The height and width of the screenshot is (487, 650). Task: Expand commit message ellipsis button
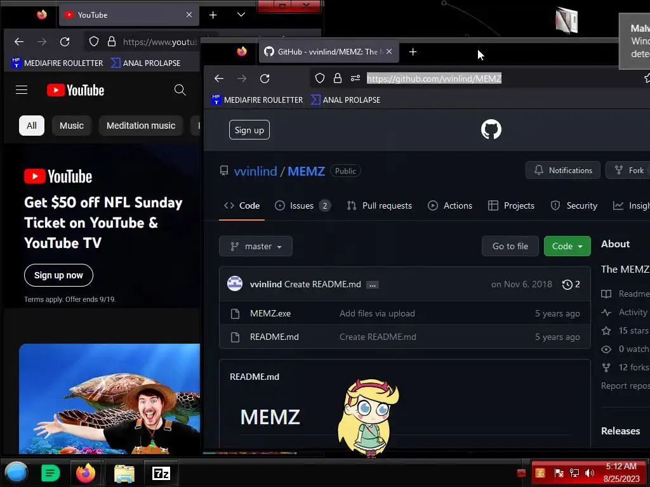(x=372, y=285)
